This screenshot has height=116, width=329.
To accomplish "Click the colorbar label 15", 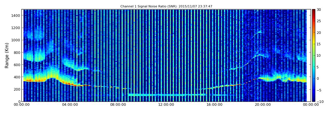I will click(x=319, y=44).
